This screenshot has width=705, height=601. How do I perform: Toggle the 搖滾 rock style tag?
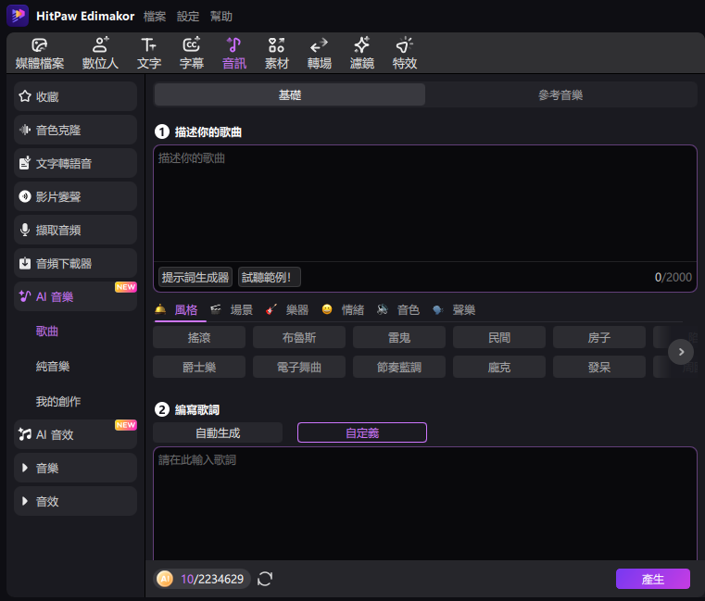[199, 337]
